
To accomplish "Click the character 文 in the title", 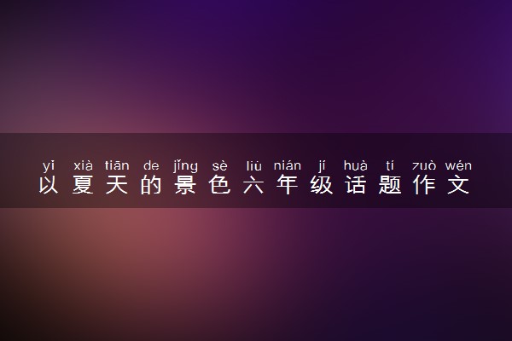I will 458,185.
